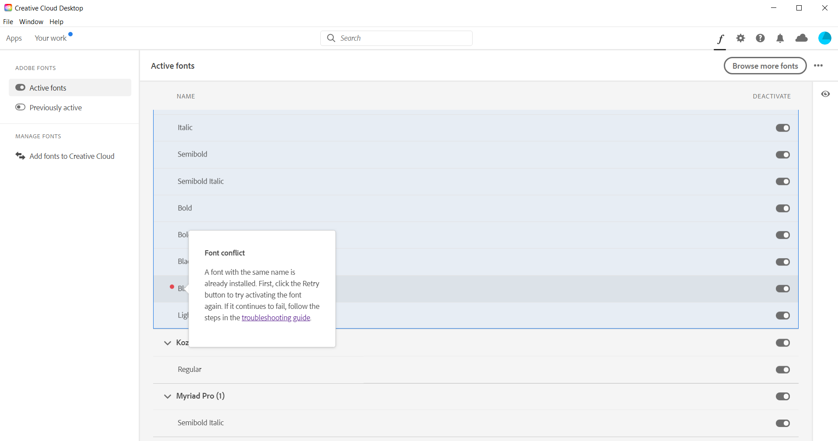Toggle off Myriad Pro Semibold Italic
Screen dimensions: 838x441
pos(782,423)
